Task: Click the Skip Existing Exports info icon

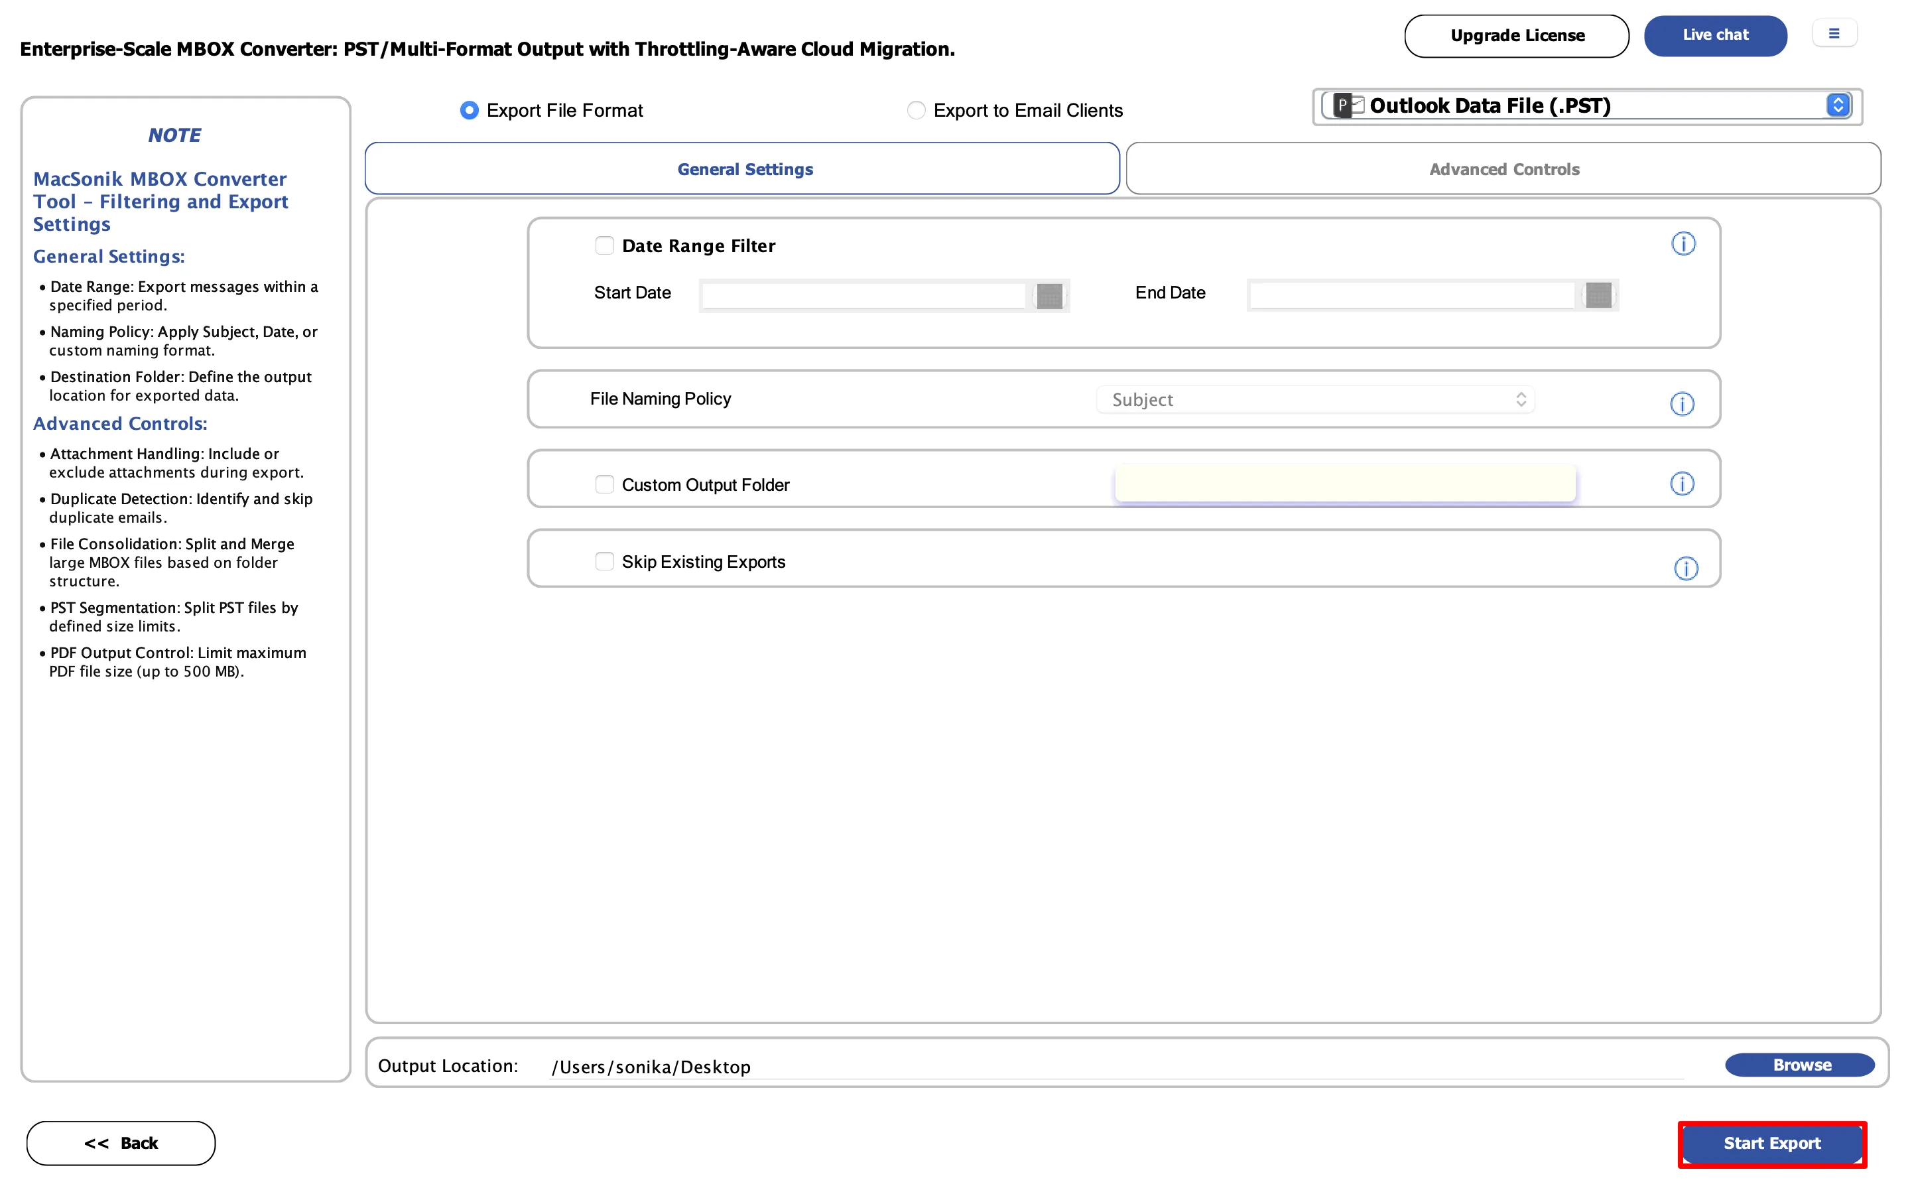Action: 1686,568
